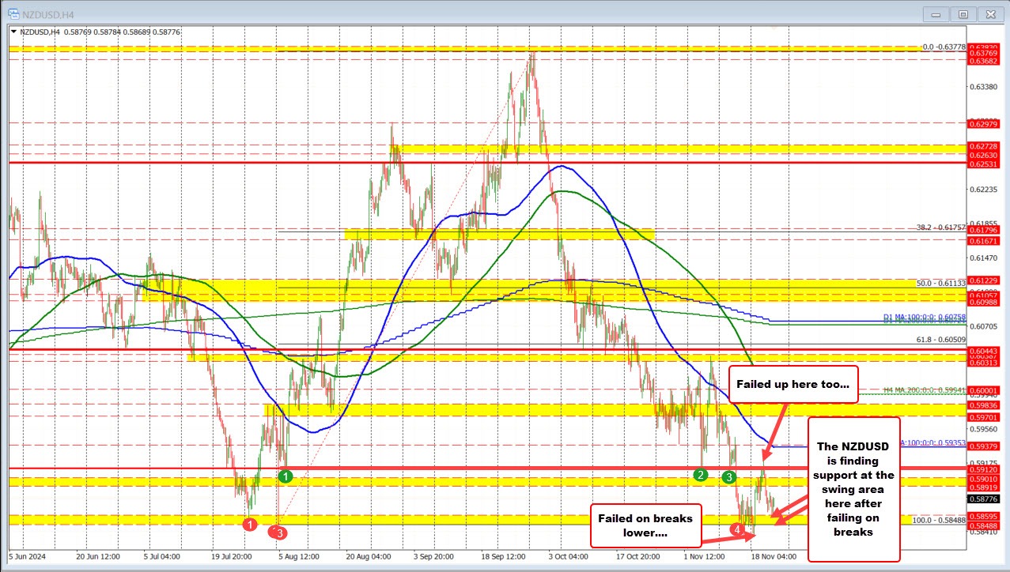Image resolution: width=1010 pixels, height=572 pixels.
Task: Click red circled marker 3 below the July low
Action: click(278, 533)
